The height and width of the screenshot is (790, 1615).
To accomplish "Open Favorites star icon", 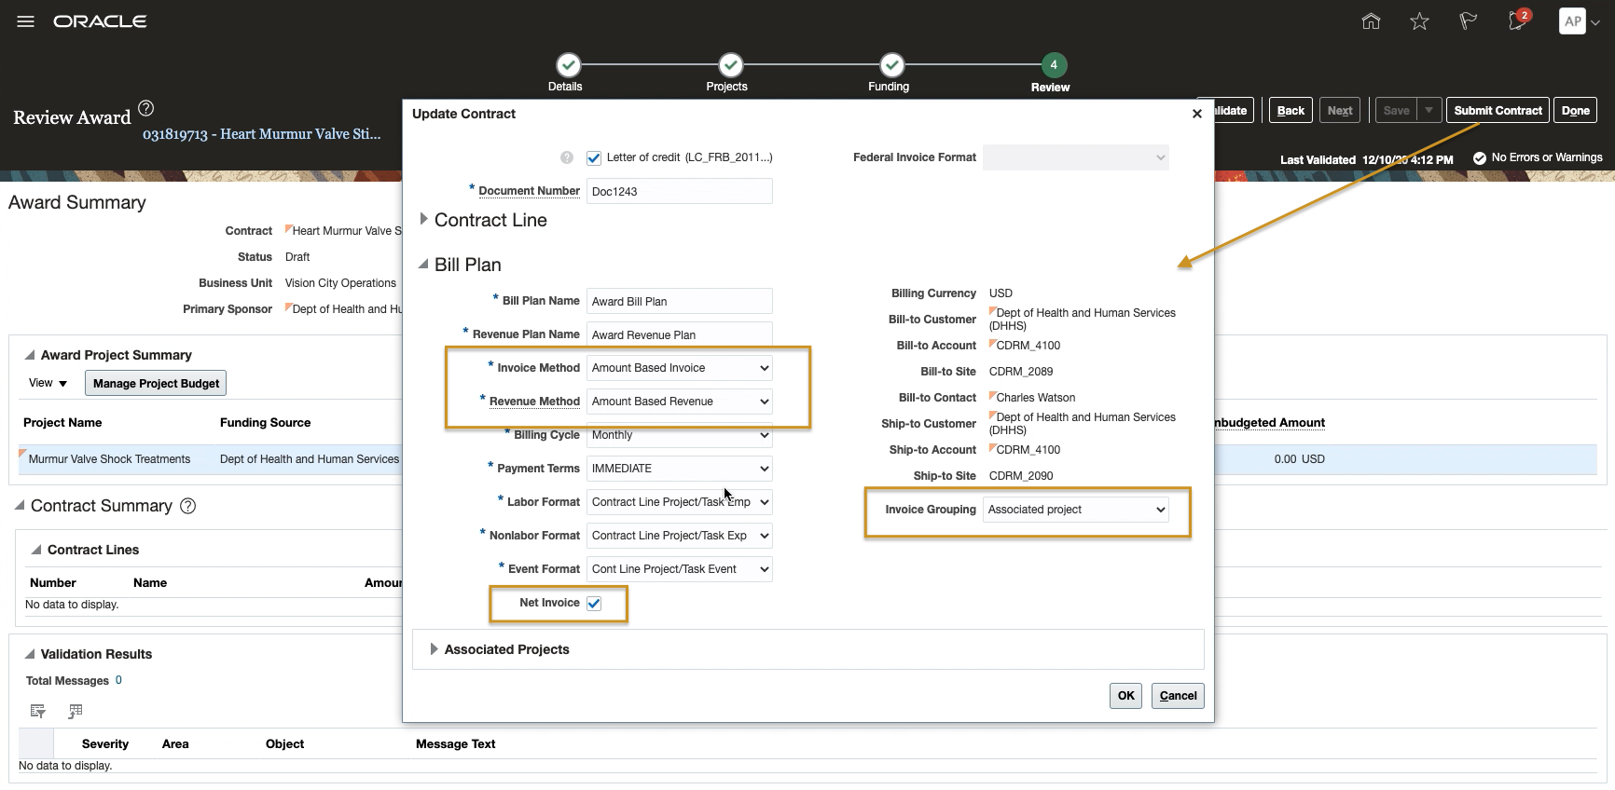I will [x=1419, y=21].
